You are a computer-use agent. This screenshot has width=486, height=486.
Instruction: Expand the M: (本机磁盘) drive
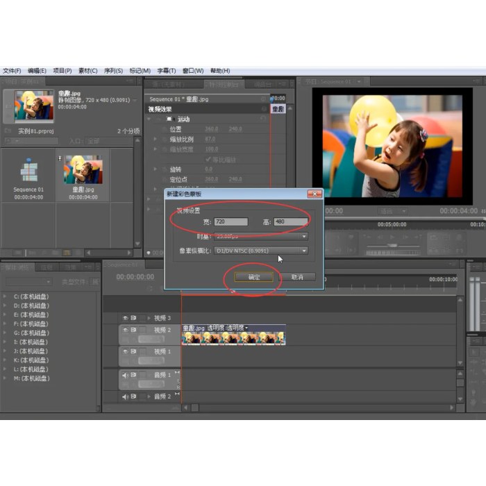click(5, 378)
